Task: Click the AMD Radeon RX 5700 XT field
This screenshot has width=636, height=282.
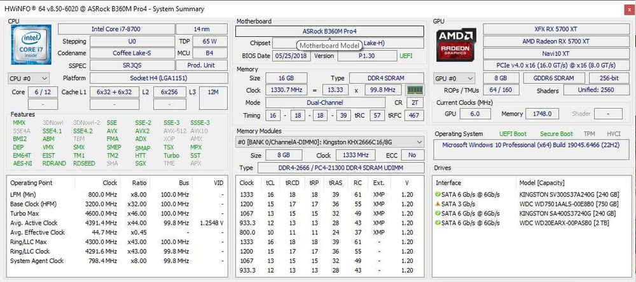Action: pos(556,41)
